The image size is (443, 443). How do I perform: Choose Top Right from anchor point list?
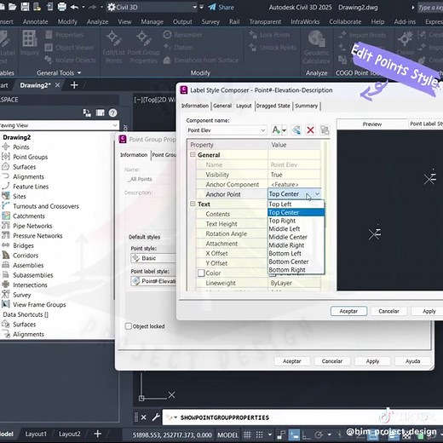[x=296, y=221]
